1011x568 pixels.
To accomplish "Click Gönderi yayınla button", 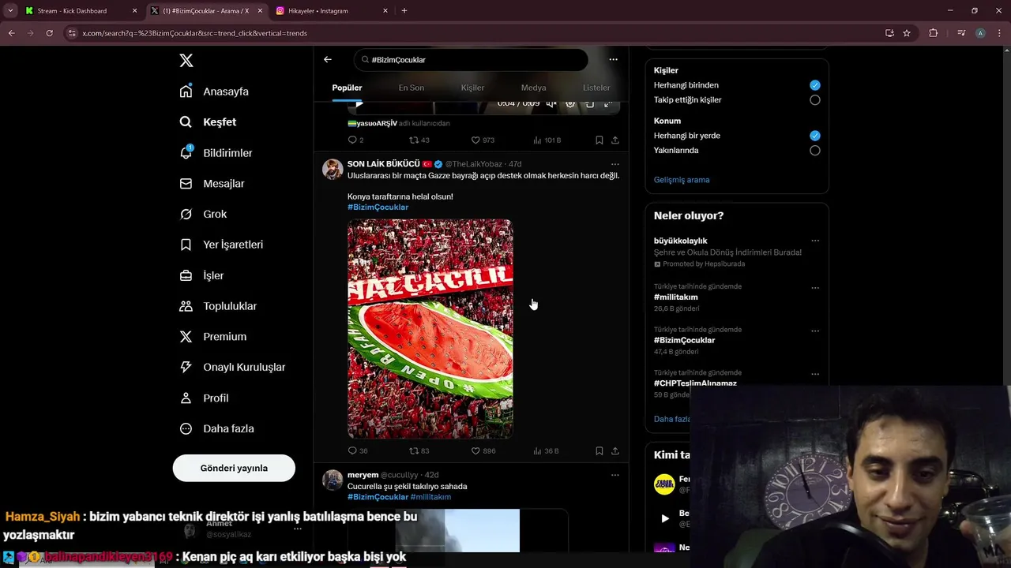I will click(234, 468).
